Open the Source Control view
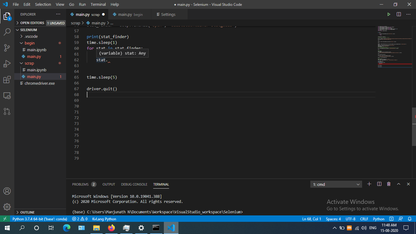416x234 pixels. tap(7, 48)
